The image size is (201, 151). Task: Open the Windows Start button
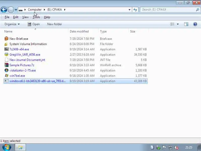[7, 147]
